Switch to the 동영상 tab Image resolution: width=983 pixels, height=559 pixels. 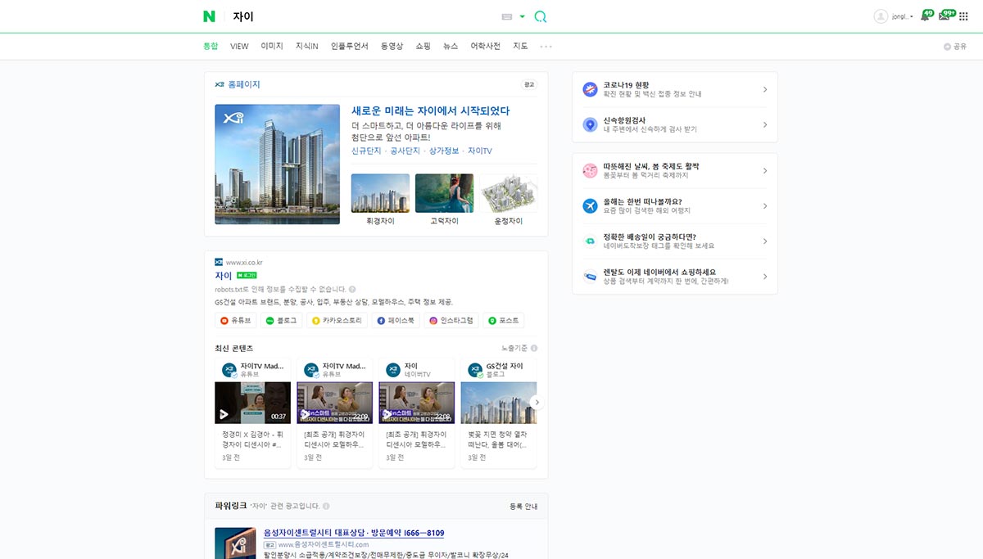click(392, 46)
